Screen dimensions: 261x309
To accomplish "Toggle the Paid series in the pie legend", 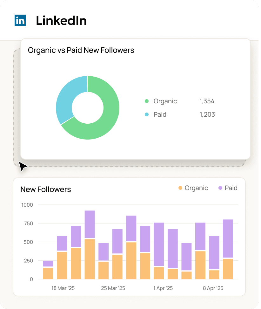I will (x=160, y=114).
